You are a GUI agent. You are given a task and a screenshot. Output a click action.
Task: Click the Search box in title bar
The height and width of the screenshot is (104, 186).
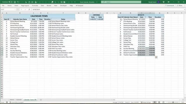click(x=121, y=2)
